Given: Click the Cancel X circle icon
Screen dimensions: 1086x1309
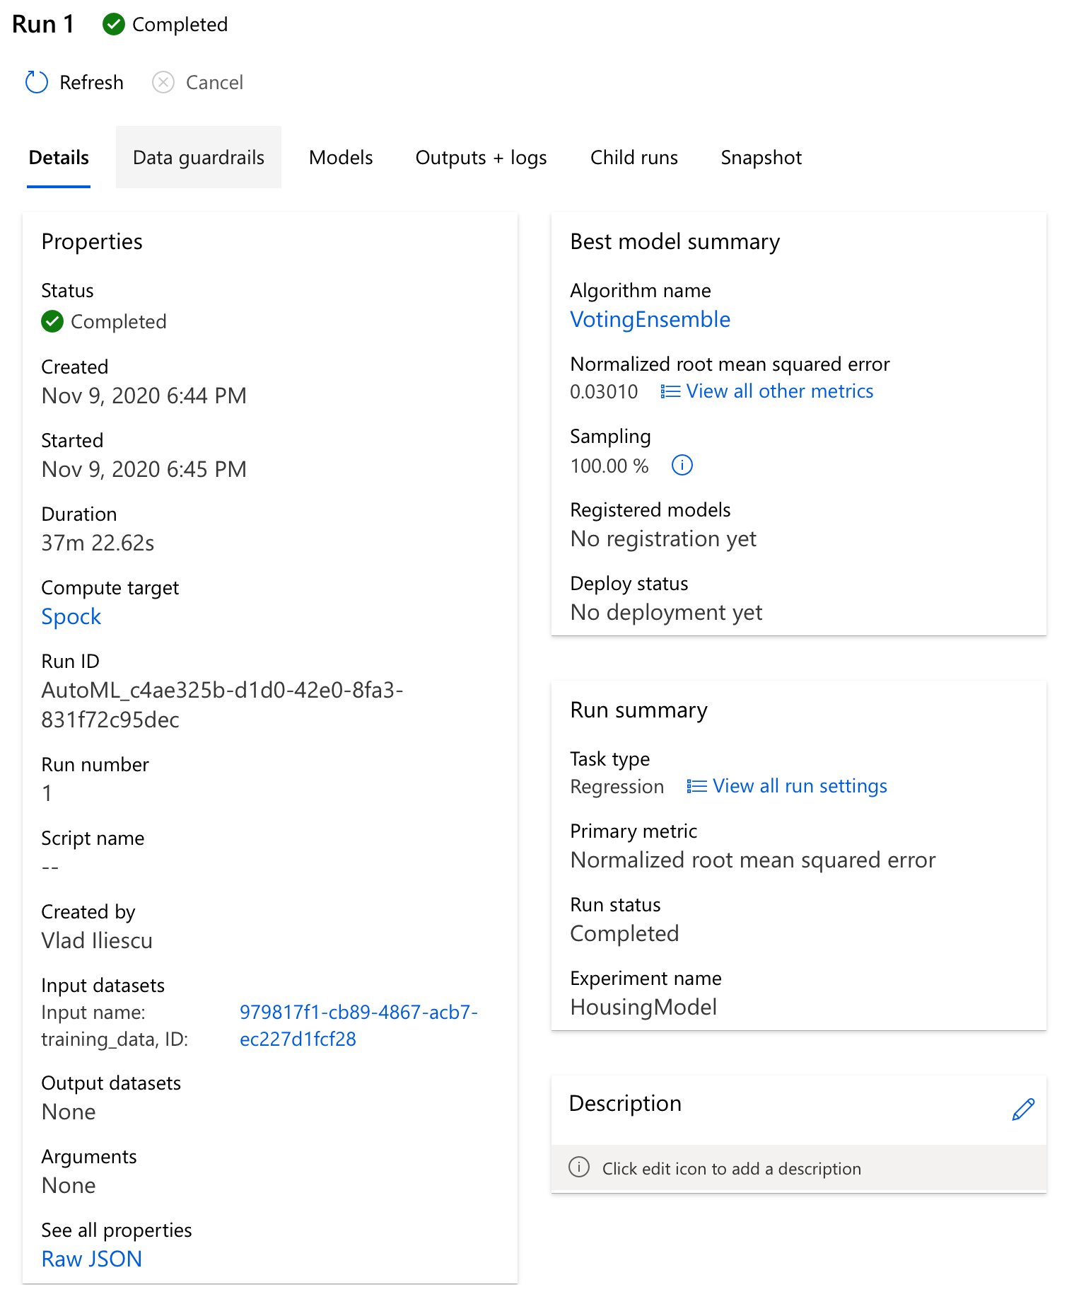Looking at the screenshot, I should coord(163,83).
